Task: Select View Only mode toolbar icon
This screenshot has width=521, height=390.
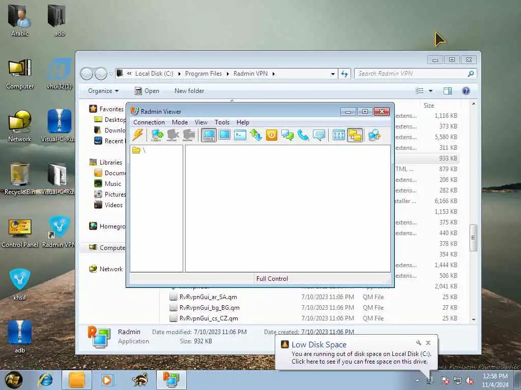Action: tap(224, 135)
